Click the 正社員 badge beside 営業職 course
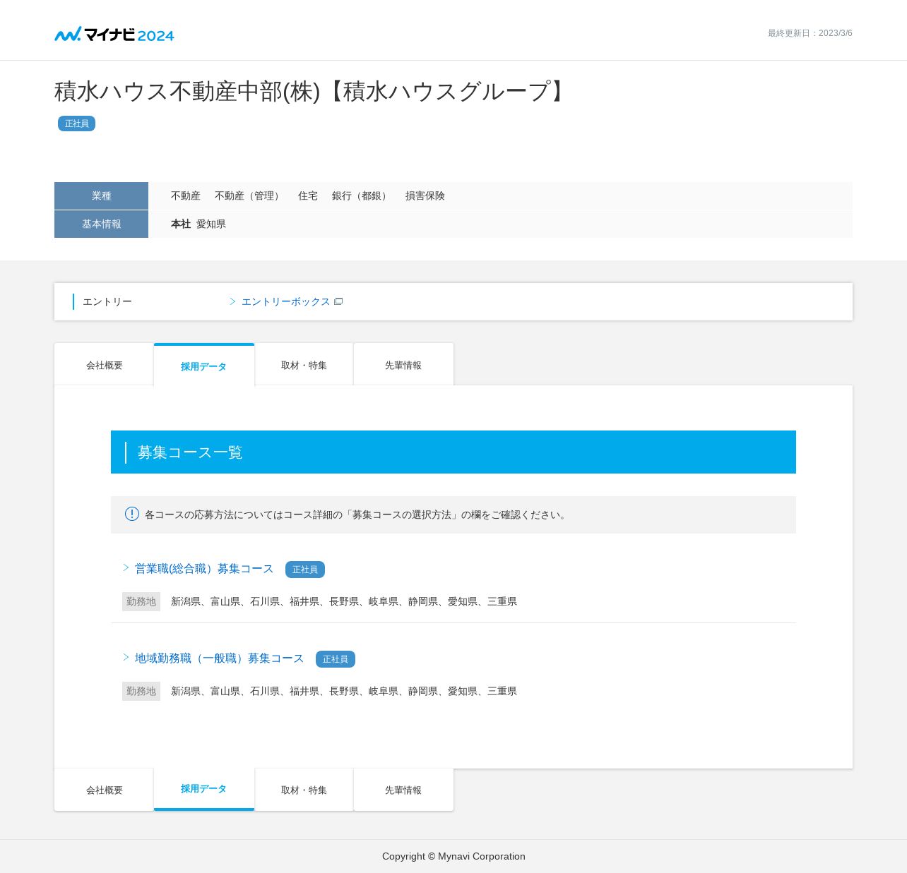The height and width of the screenshot is (873, 907). (x=305, y=570)
